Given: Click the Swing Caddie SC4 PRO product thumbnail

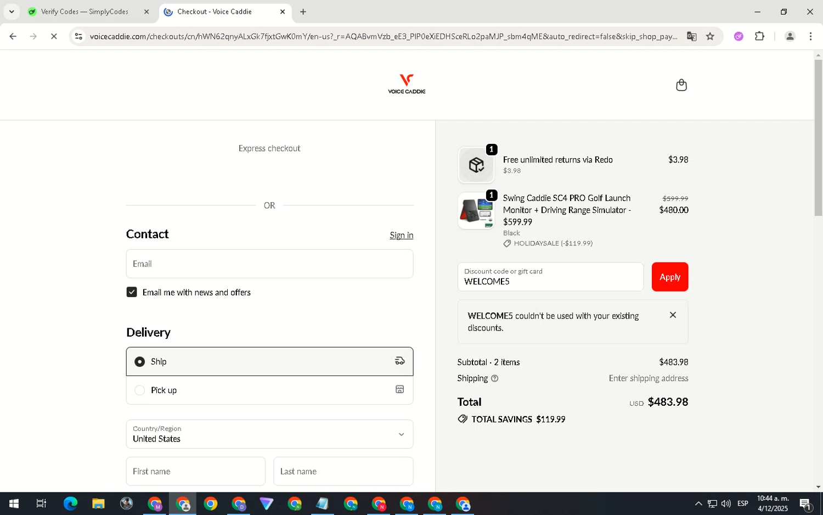Looking at the screenshot, I should pyautogui.click(x=476, y=211).
